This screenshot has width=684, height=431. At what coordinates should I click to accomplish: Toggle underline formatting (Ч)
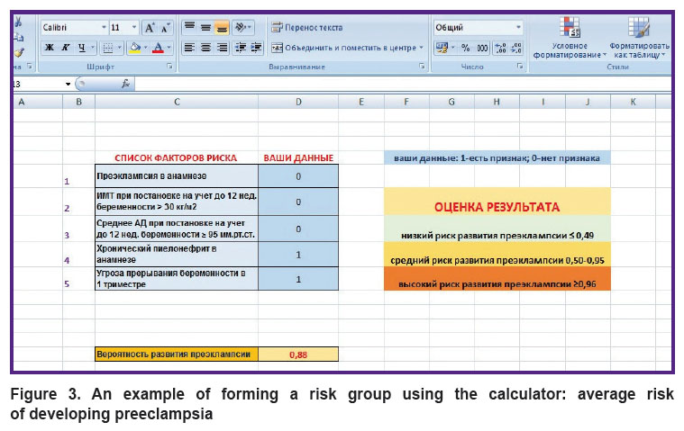click(x=82, y=48)
